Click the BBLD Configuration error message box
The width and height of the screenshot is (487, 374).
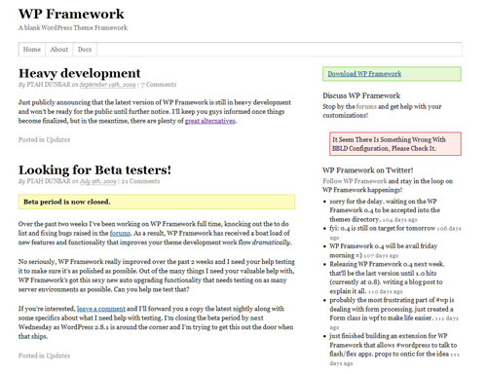click(x=395, y=144)
